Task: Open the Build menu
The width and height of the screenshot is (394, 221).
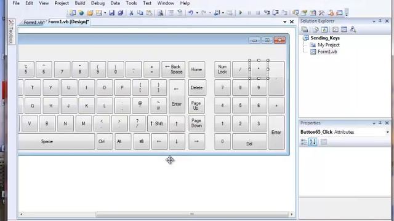Action: [x=80, y=3]
